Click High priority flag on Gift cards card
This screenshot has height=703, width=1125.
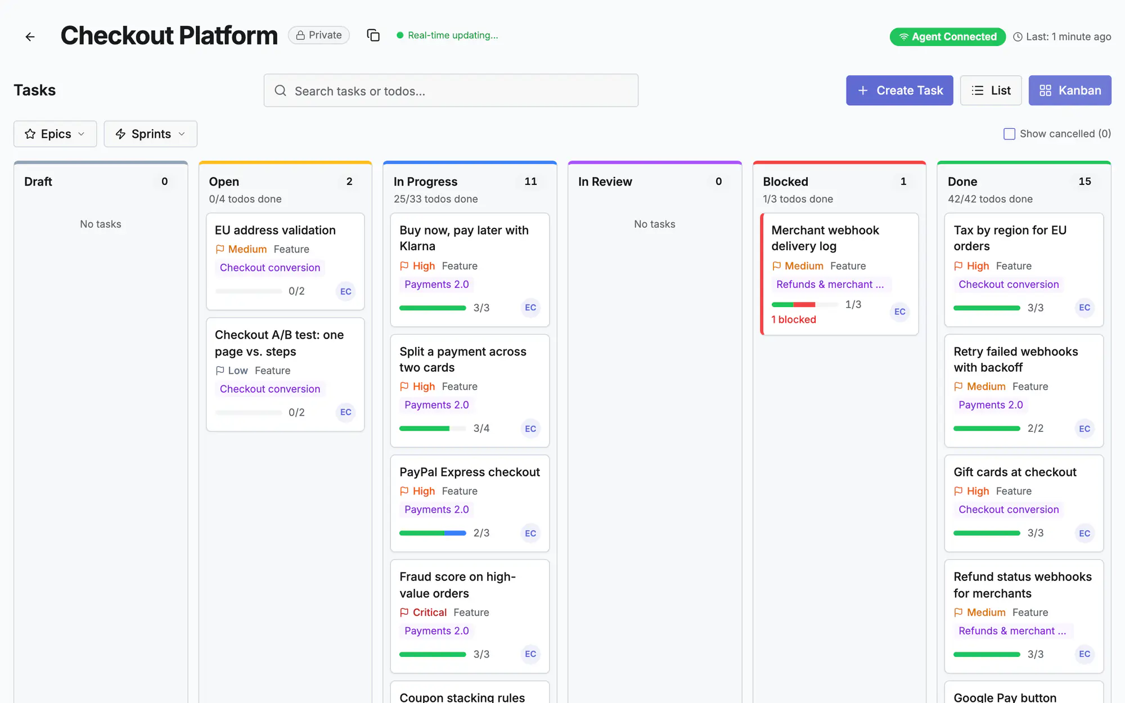tap(971, 491)
